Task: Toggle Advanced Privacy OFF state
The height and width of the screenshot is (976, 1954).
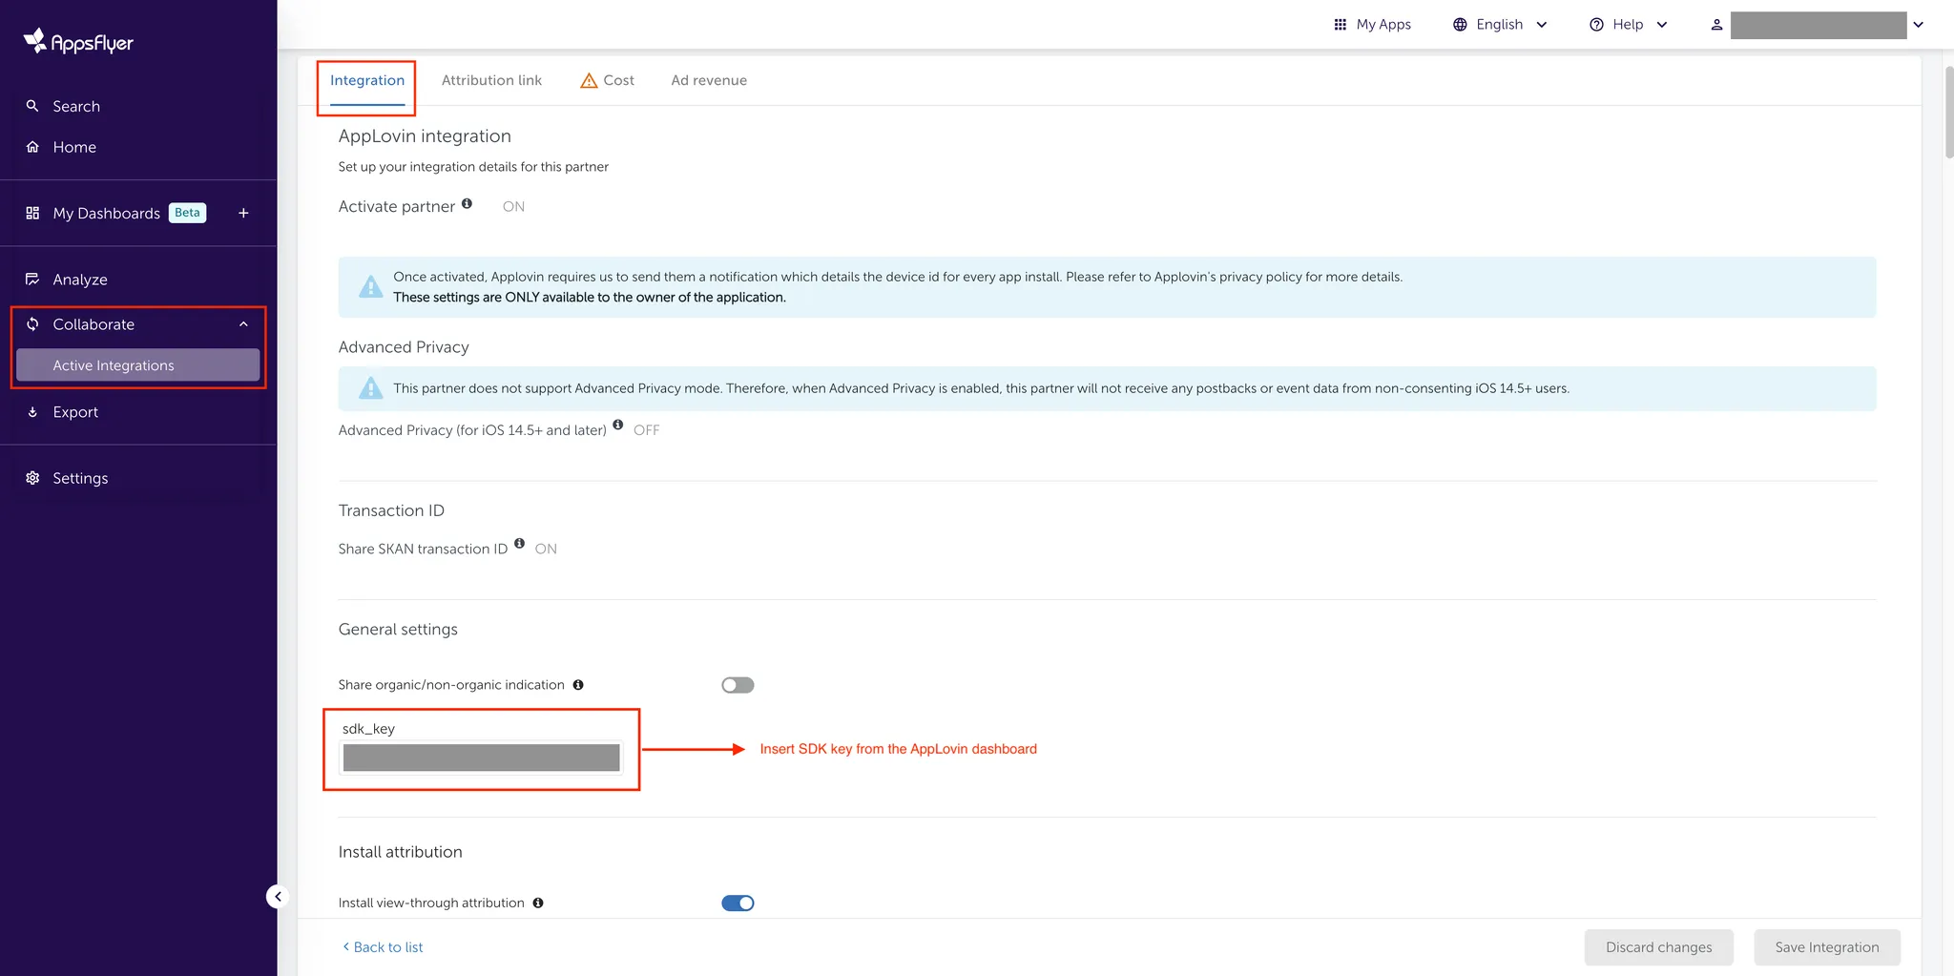Action: coord(646,430)
